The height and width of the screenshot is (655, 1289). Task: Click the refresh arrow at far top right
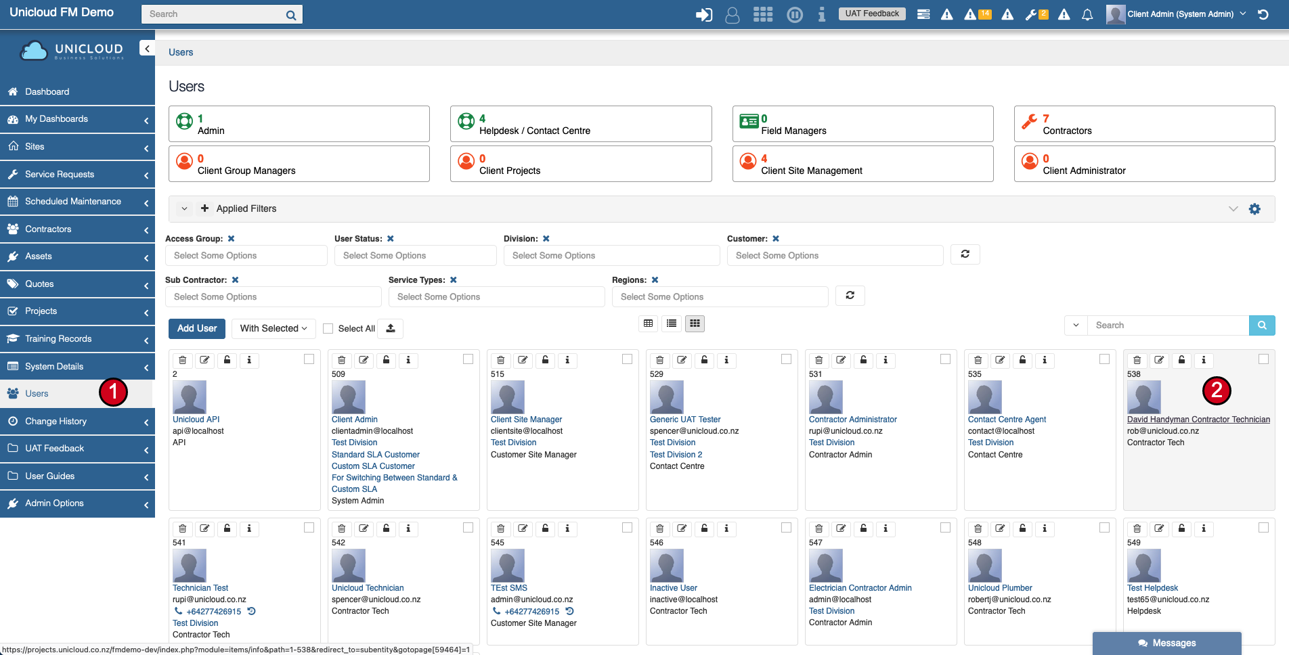[x=1263, y=14]
